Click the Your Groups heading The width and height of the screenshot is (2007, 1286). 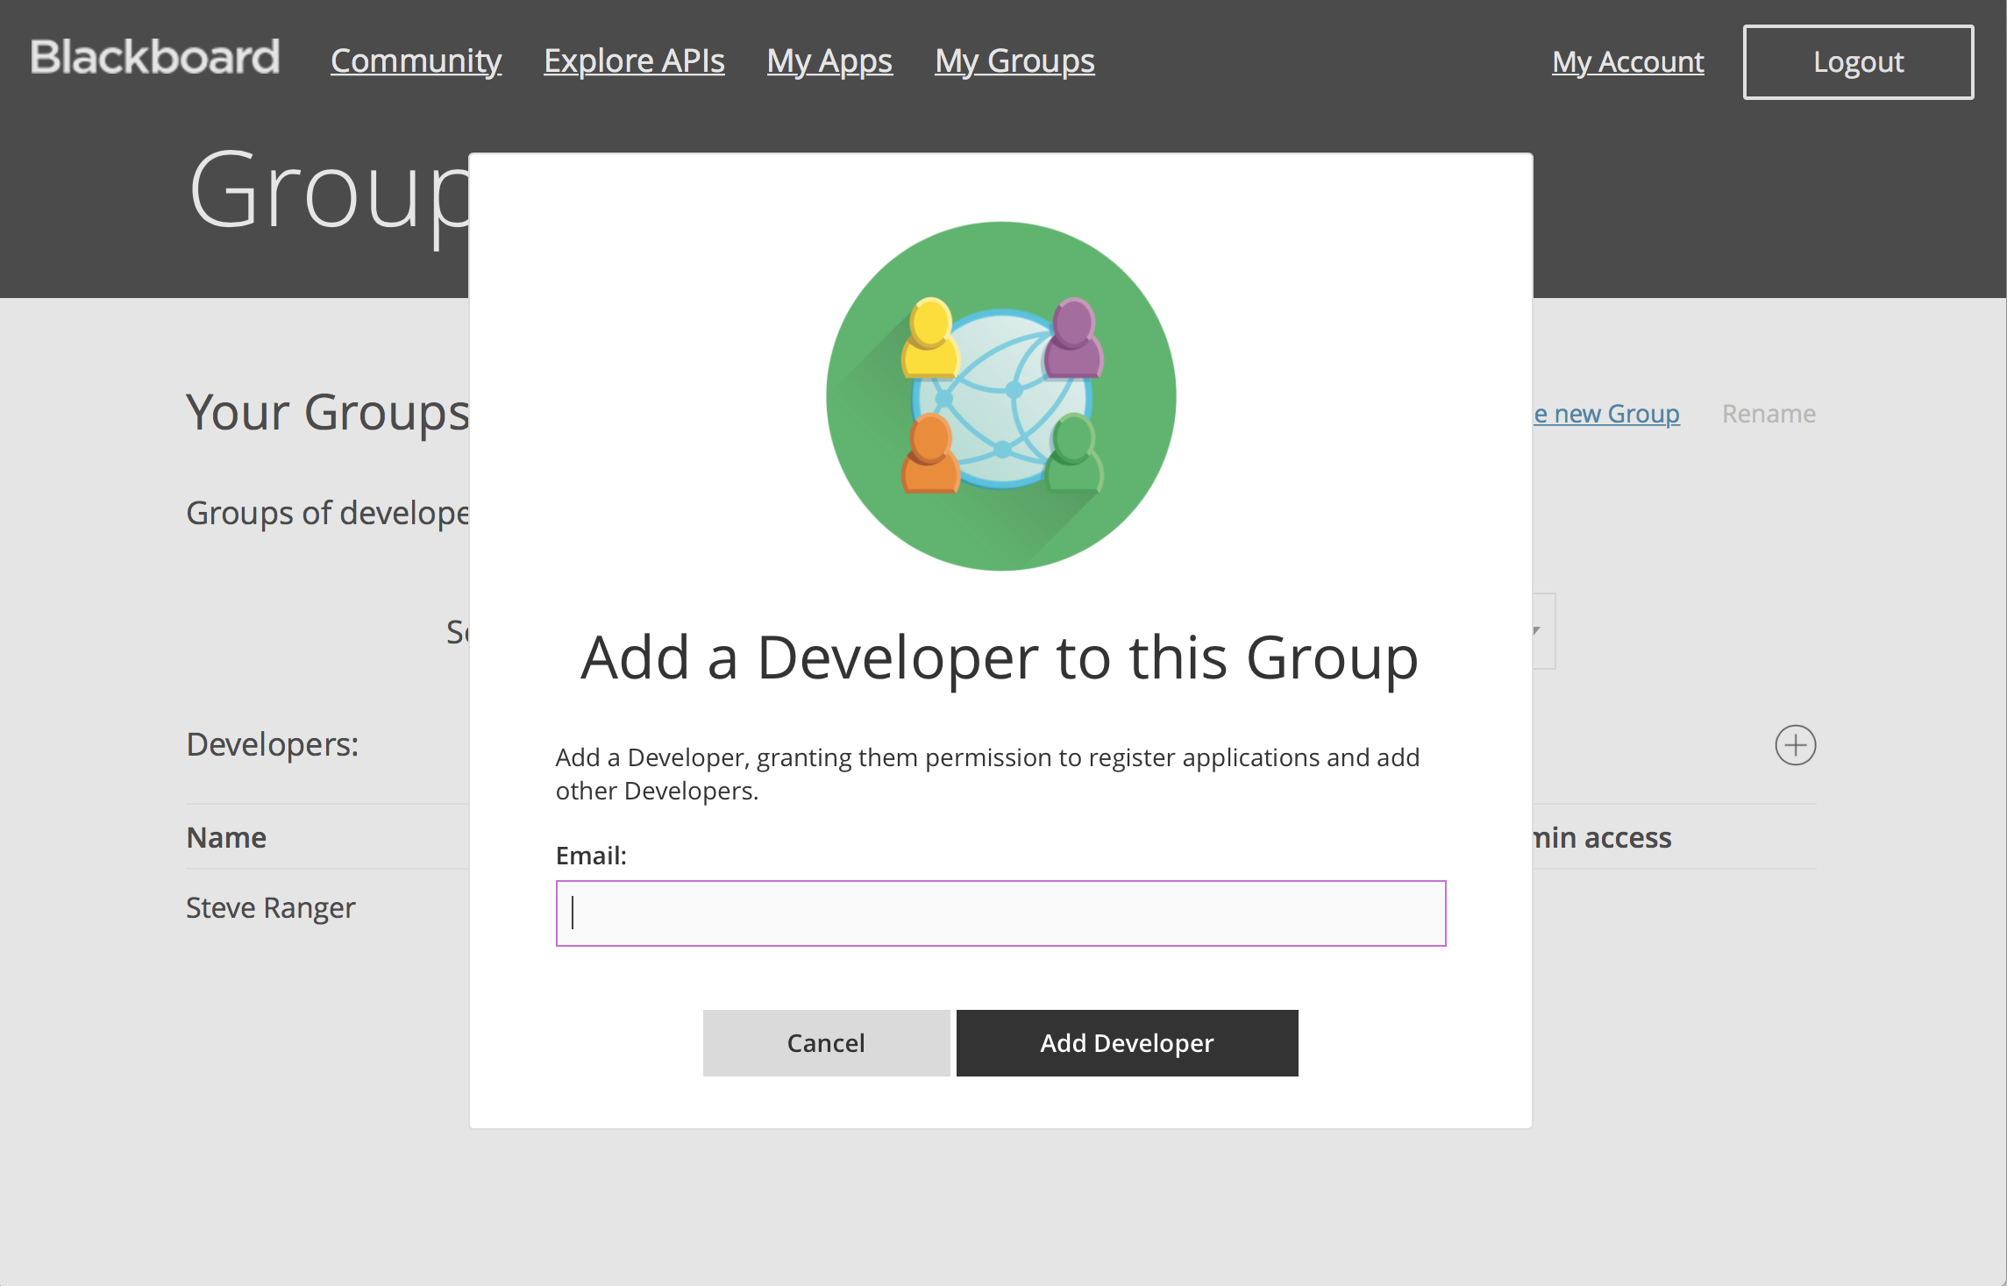[328, 412]
